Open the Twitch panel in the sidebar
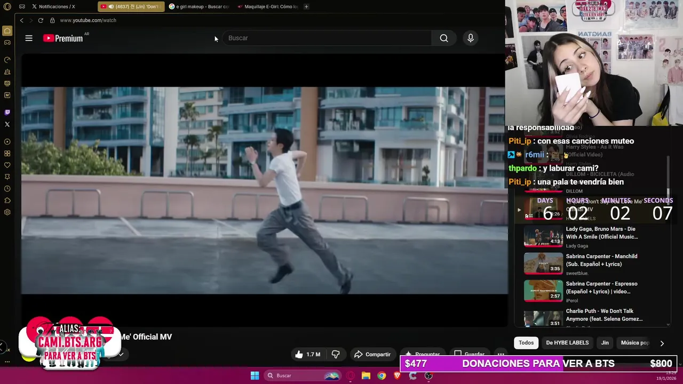 (7, 113)
